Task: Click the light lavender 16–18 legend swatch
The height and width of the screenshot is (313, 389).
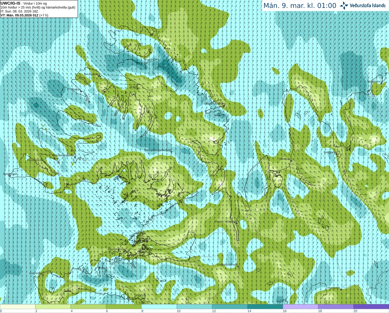Action: pyautogui.click(x=300, y=307)
